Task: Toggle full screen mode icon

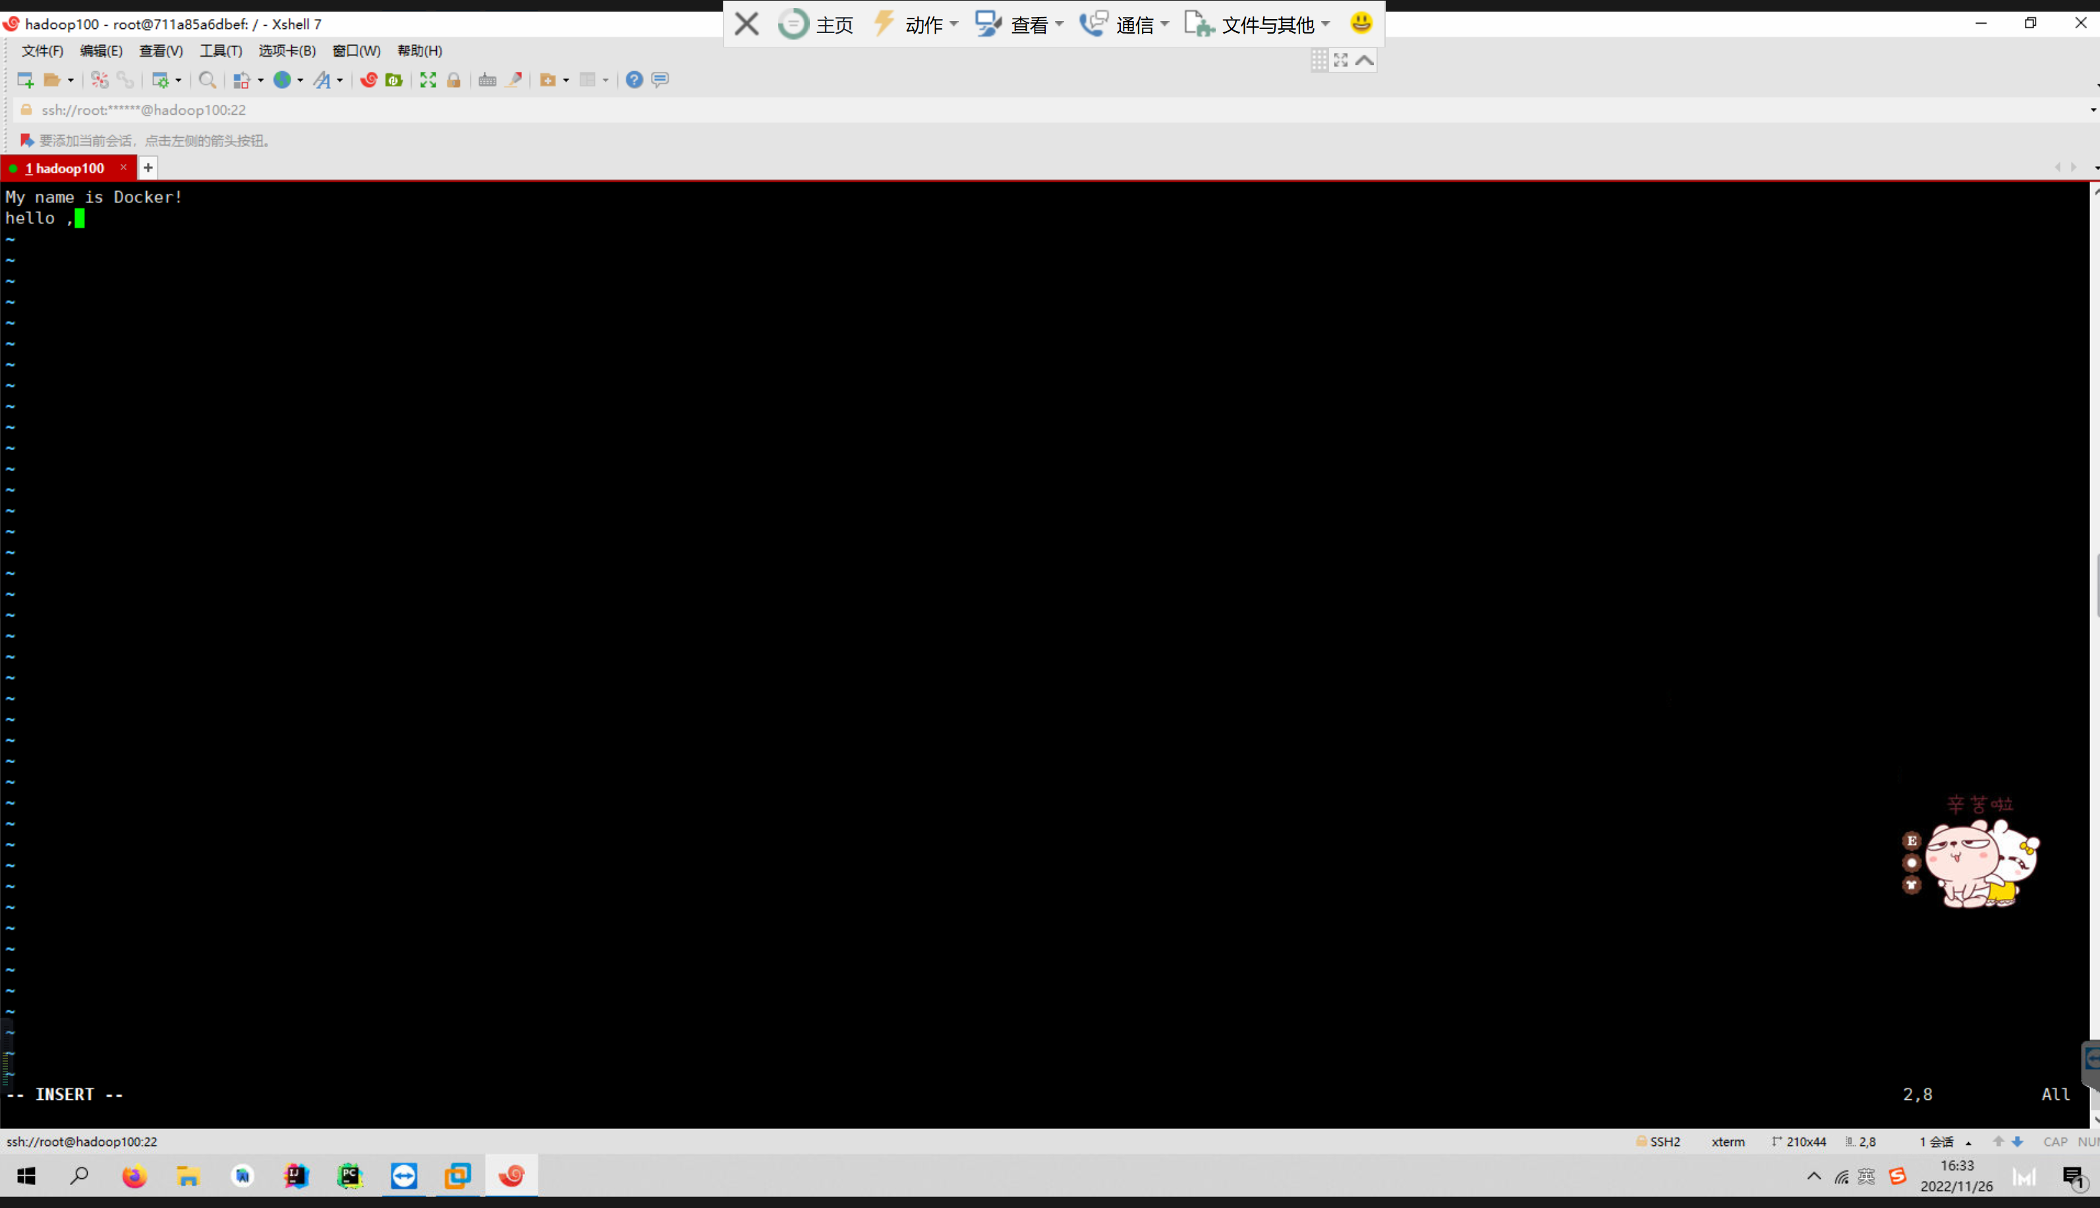Action: point(428,80)
